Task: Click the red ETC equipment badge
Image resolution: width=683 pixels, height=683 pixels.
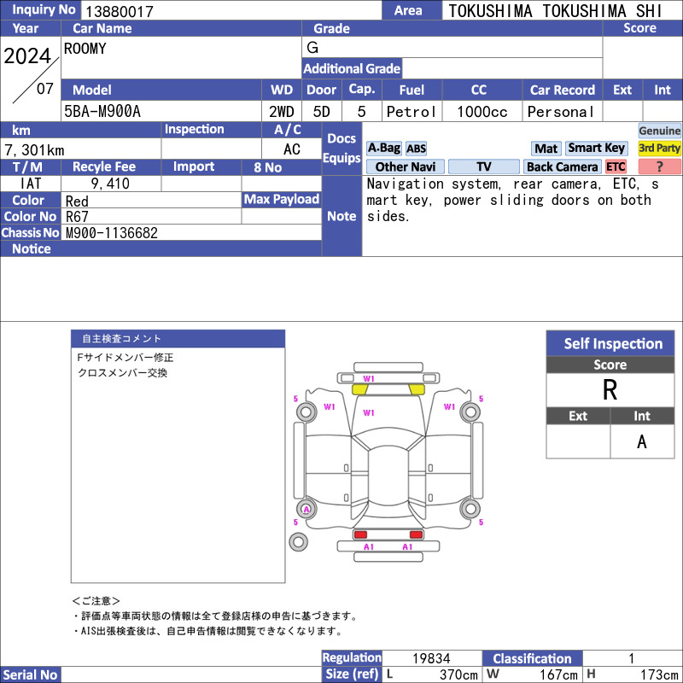Action: pyautogui.click(x=616, y=166)
